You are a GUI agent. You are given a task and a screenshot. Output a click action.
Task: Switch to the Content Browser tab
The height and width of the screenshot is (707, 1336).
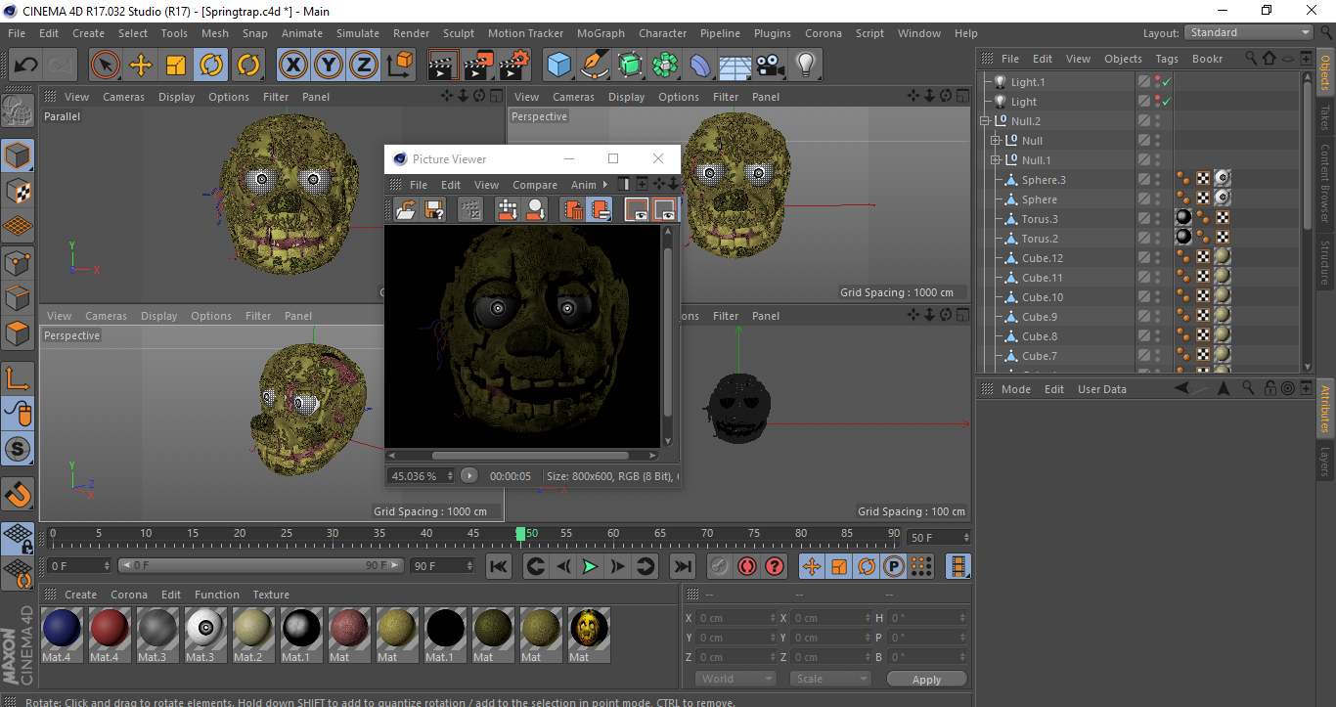1325,186
